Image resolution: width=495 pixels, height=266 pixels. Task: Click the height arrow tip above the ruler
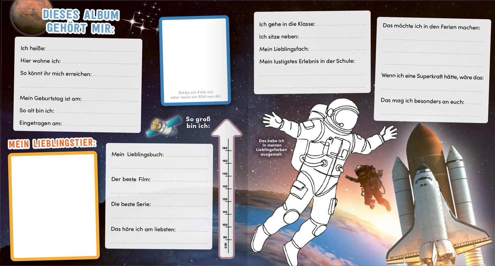(227, 128)
